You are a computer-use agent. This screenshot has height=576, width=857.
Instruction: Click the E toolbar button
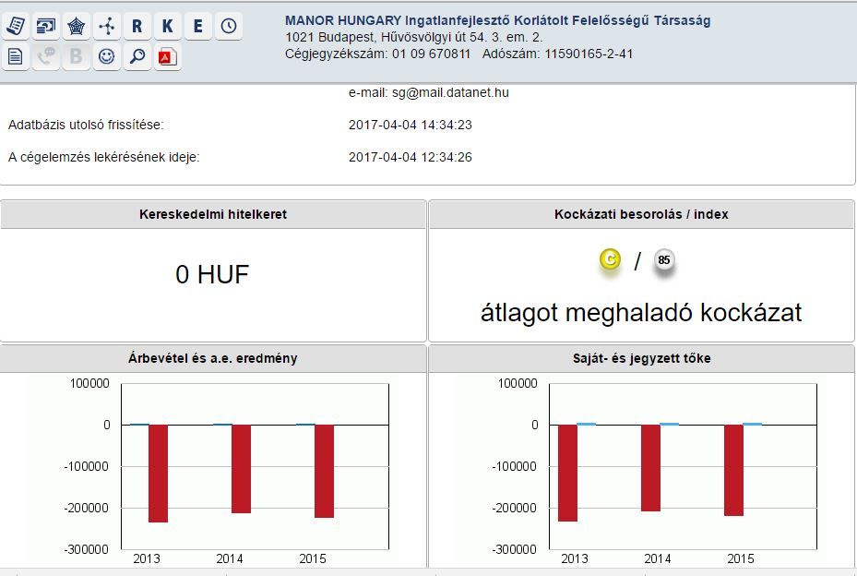[197, 26]
